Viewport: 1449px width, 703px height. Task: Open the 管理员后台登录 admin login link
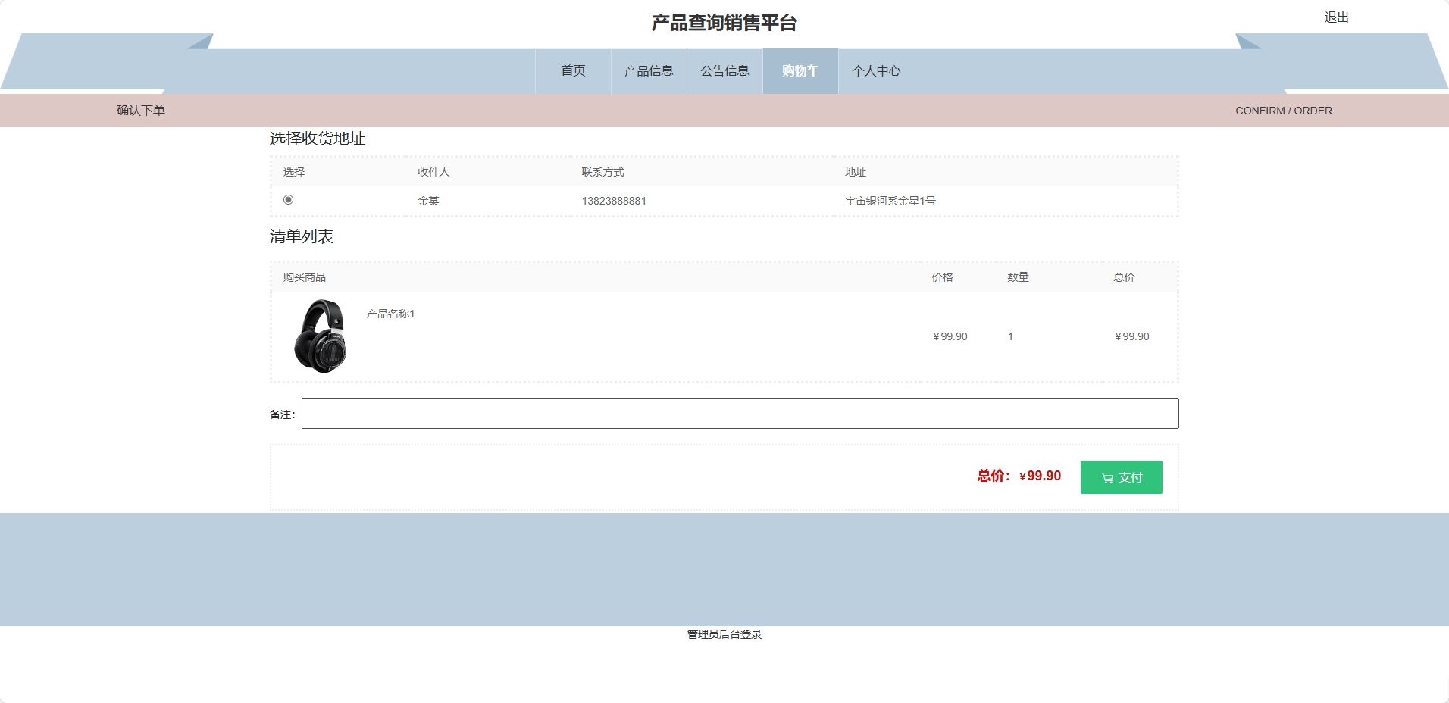[x=724, y=634]
